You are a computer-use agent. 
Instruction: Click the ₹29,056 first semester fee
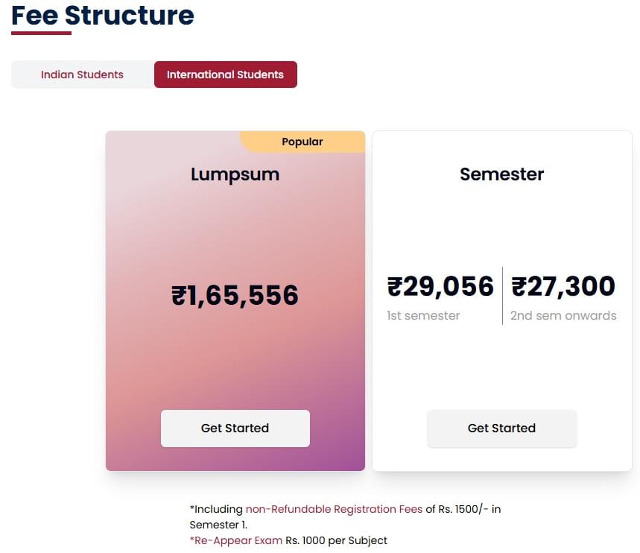coord(440,286)
